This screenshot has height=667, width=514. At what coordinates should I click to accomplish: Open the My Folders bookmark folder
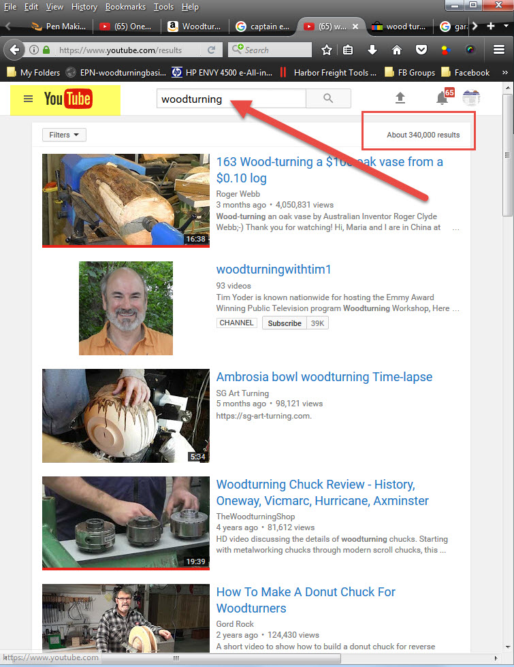point(33,73)
